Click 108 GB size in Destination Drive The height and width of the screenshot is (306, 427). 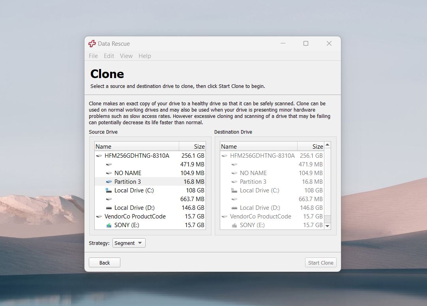pyautogui.click(x=313, y=190)
